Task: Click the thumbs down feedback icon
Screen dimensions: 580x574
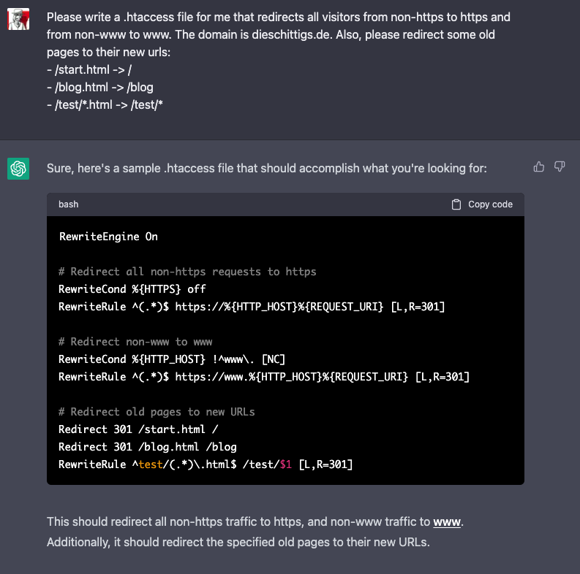Action: [x=560, y=167]
